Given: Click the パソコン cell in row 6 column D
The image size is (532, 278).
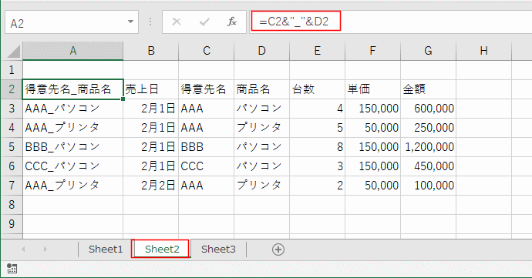Looking at the screenshot, I should pyautogui.click(x=261, y=166).
